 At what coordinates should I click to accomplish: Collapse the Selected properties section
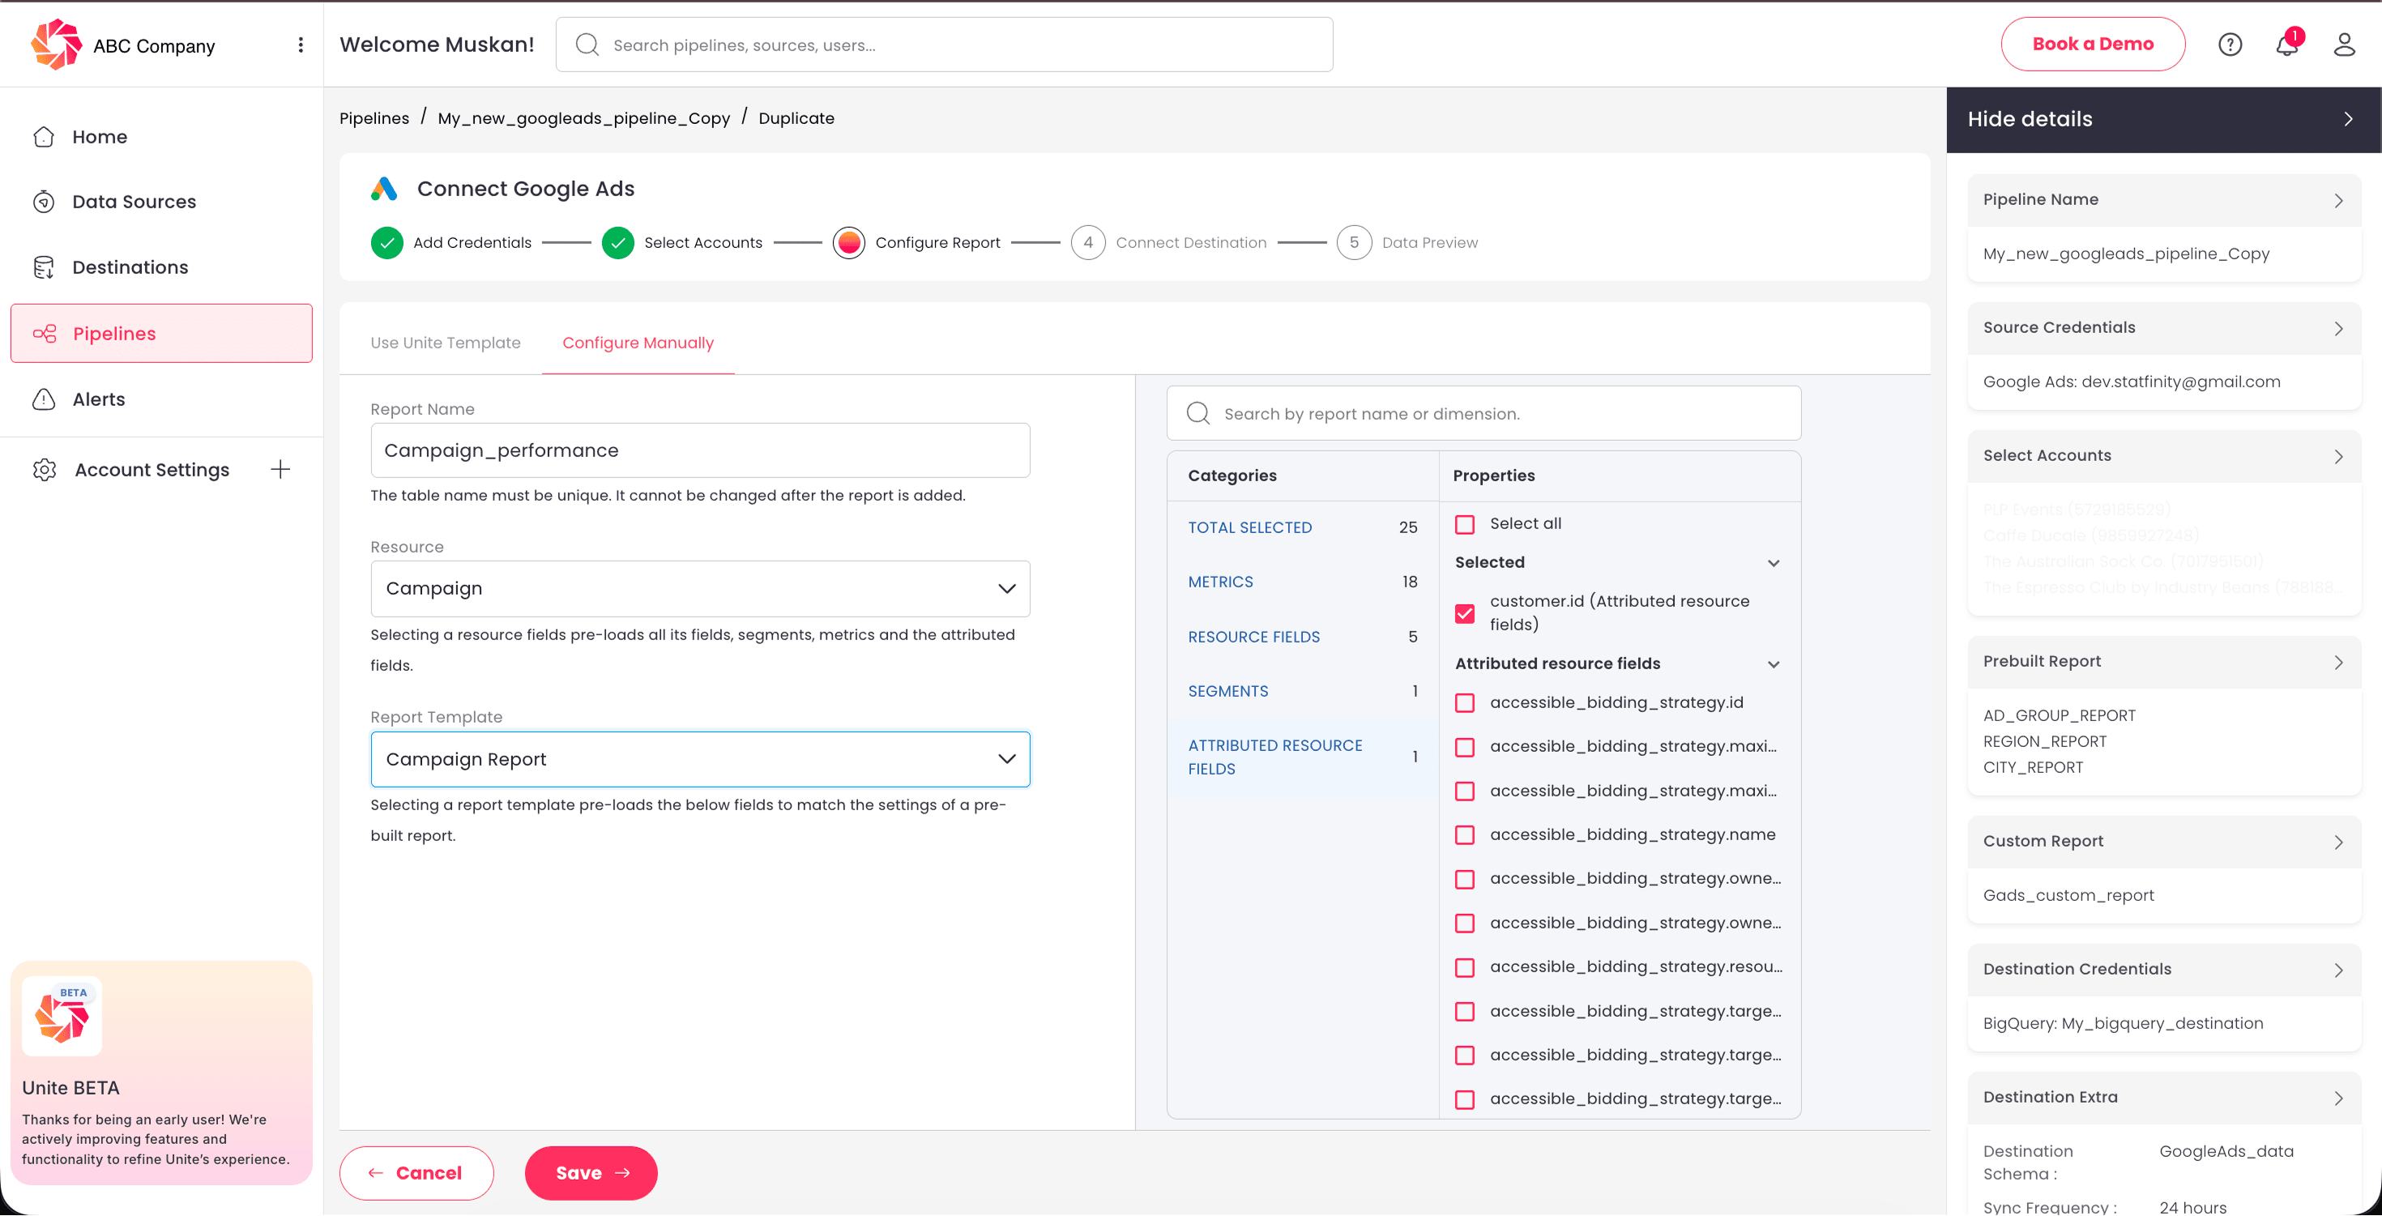coord(1774,563)
